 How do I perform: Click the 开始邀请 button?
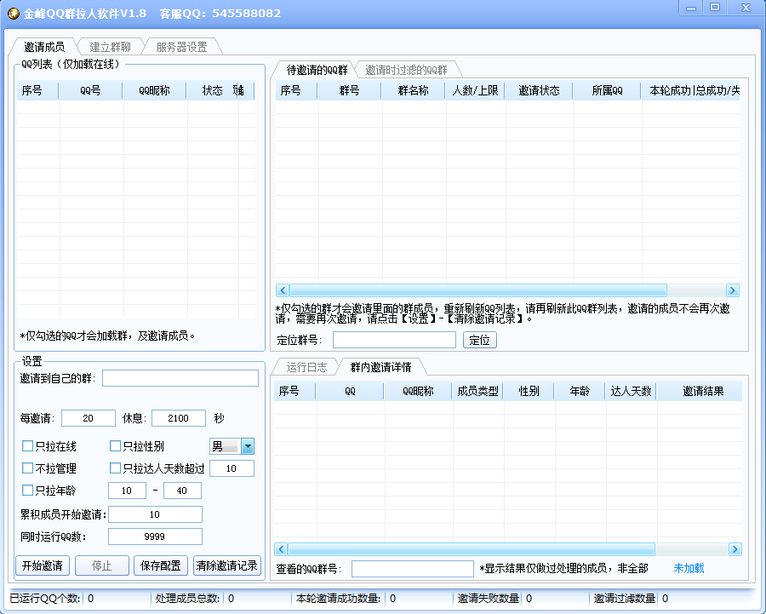tap(43, 565)
